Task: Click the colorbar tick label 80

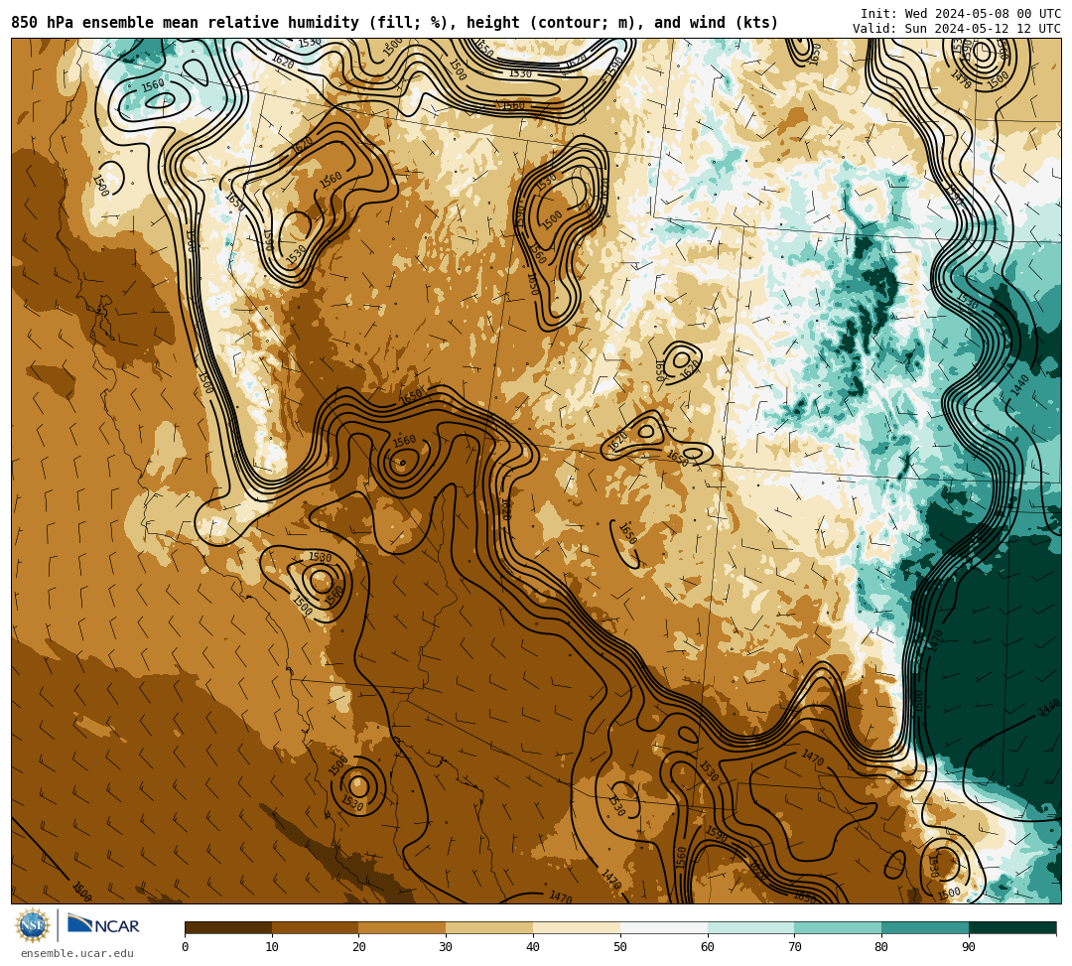Action: 882,947
